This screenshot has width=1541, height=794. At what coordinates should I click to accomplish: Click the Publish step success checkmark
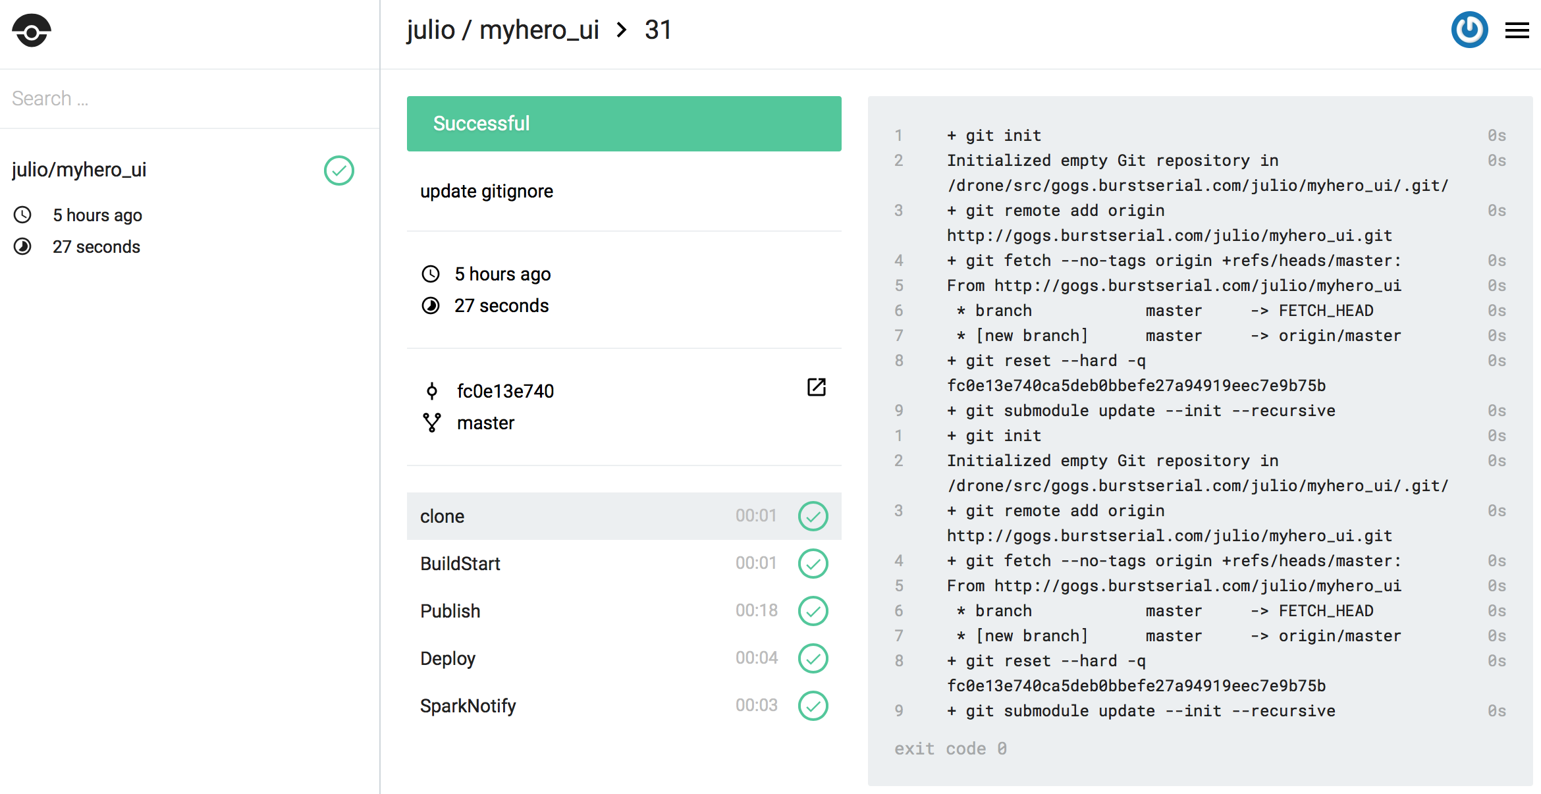pyautogui.click(x=813, y=611)
